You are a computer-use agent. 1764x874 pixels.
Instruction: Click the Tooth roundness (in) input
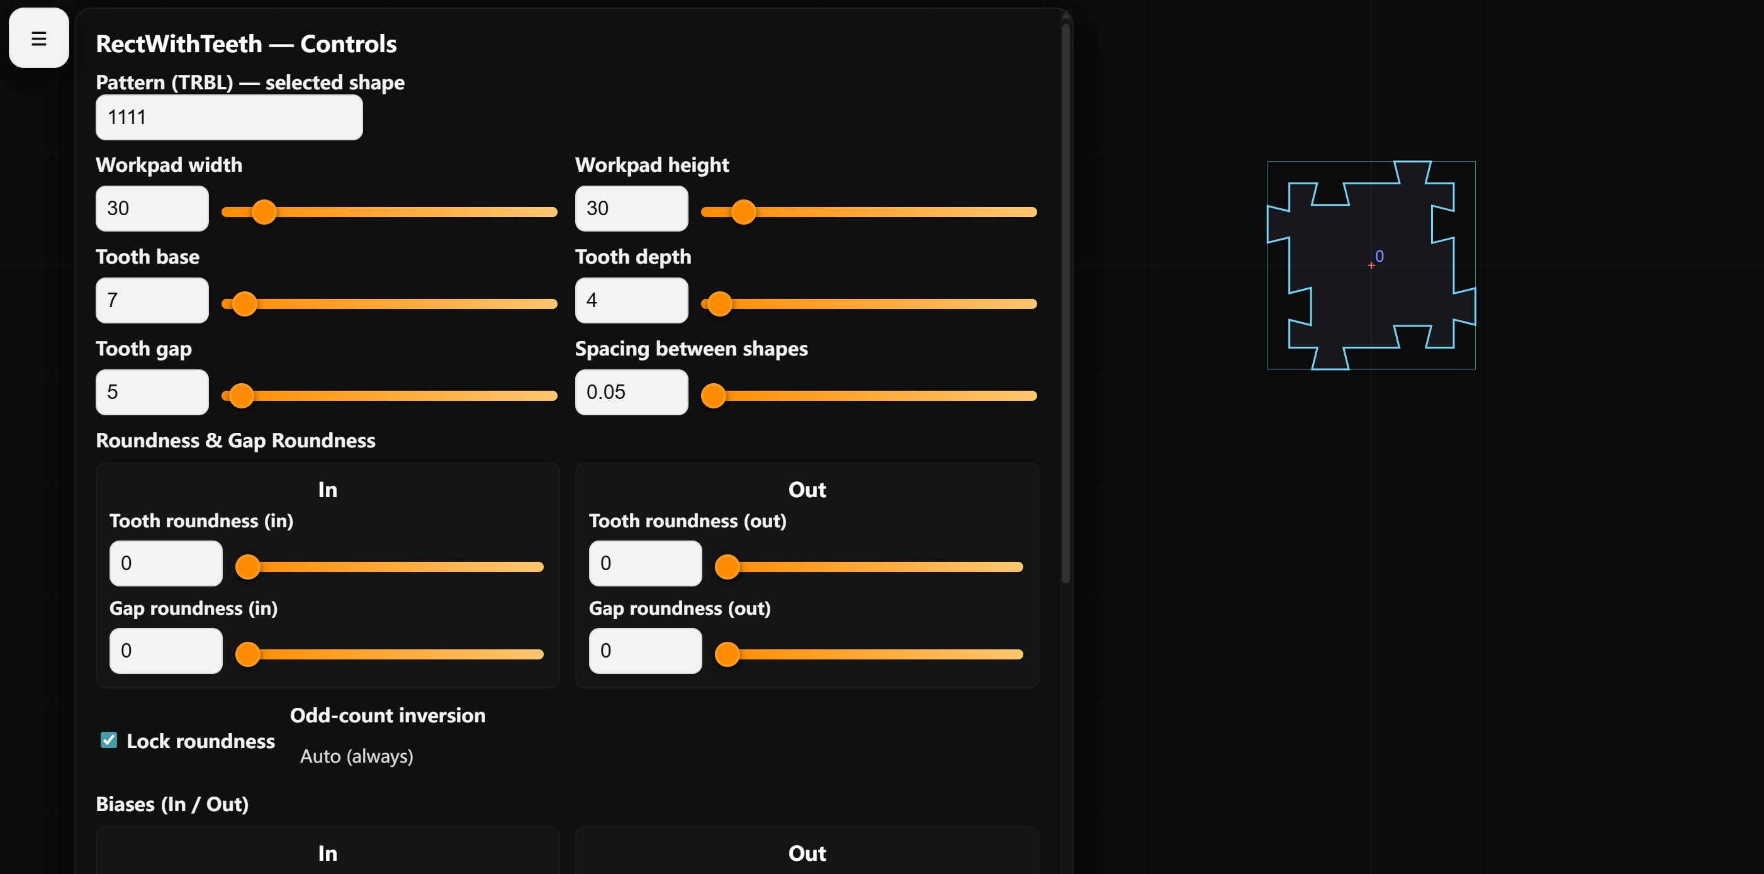click(166, 563)
